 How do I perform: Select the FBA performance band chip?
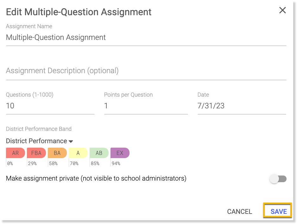point(36,153)
